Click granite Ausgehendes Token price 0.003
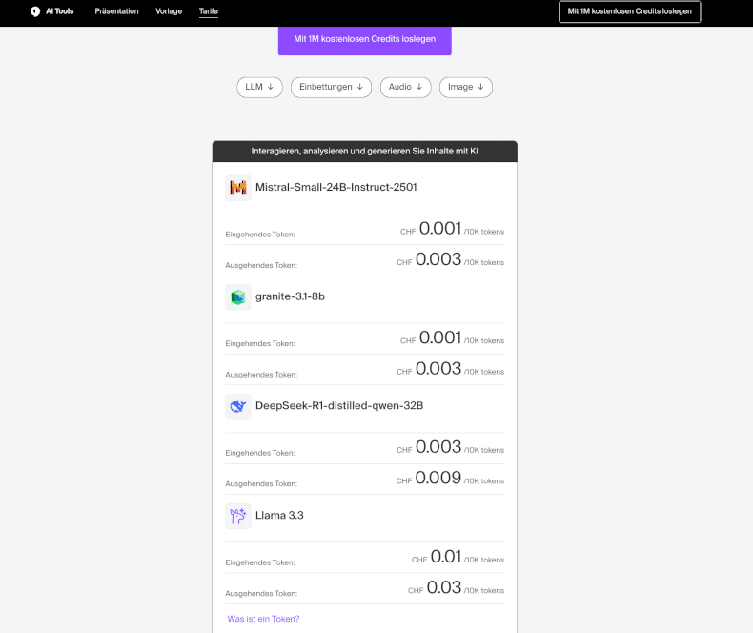The height and width of the screenshot is (633, 753). coord(438,368)
